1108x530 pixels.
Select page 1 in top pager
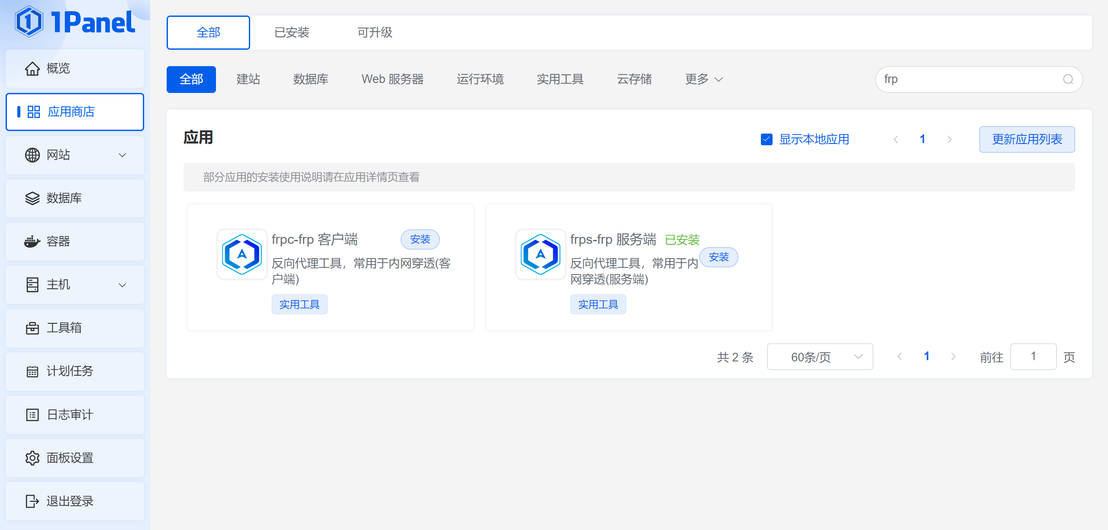point(922,139)
